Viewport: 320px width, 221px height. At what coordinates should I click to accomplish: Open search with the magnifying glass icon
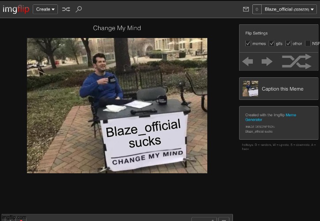(x=79, y=9)
